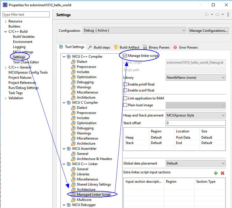Open the Configuration Debug dropdown
Screen dimensions: 232x208
[134, 31]
